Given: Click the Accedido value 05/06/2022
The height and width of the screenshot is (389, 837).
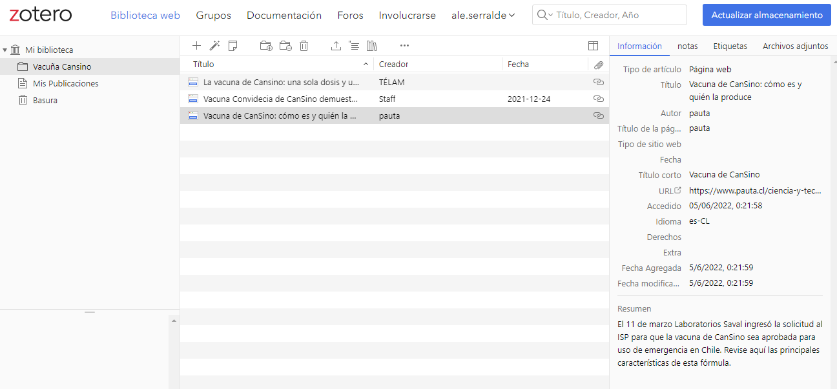Looking at the screenshot, I should point(726,206).
